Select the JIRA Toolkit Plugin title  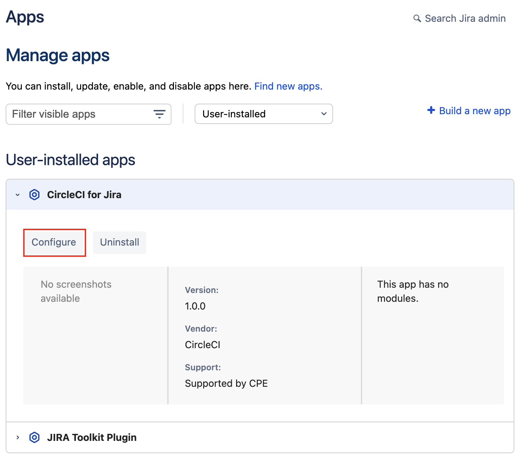click(92, 437)
